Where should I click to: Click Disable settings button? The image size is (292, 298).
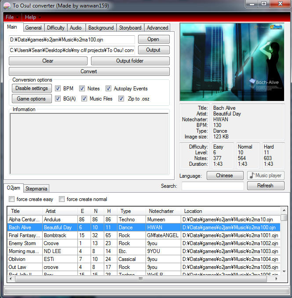[x=32, y=88]
